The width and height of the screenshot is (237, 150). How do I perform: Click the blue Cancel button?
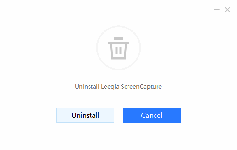pos(152,115)
